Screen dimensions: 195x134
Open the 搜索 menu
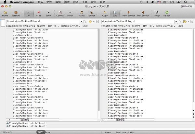click(x=67, y=2)
